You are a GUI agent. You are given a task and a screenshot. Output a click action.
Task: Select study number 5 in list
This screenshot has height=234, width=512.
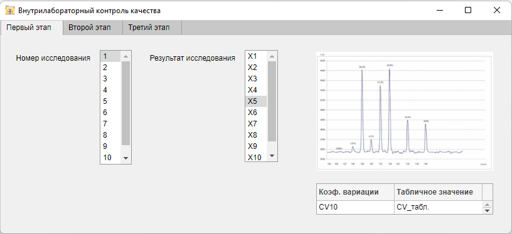point(110,101)
